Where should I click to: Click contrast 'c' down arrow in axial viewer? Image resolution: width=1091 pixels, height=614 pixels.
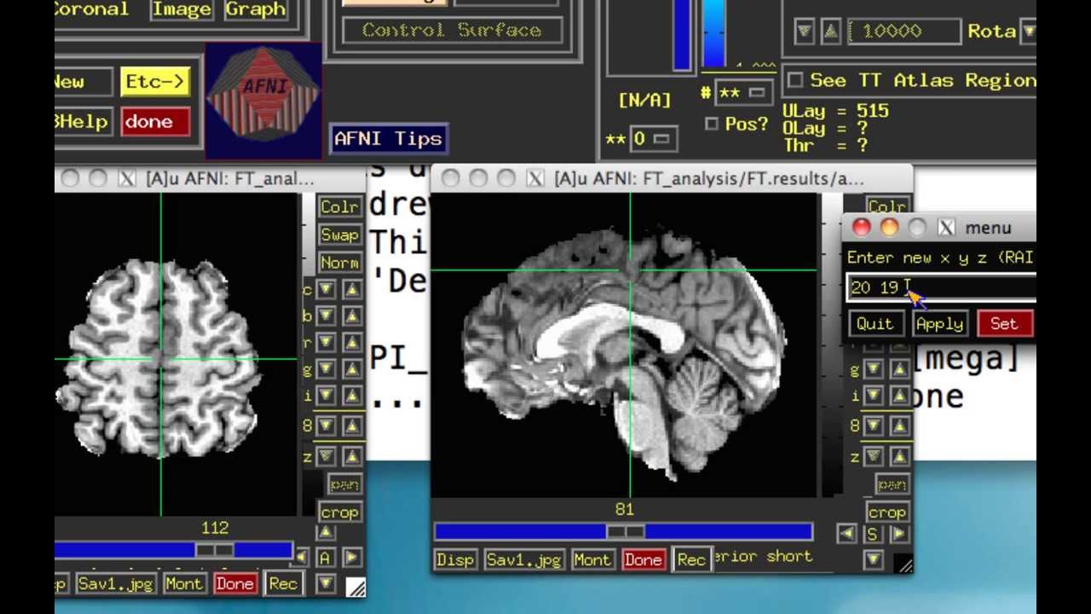(x=326, y=290)
